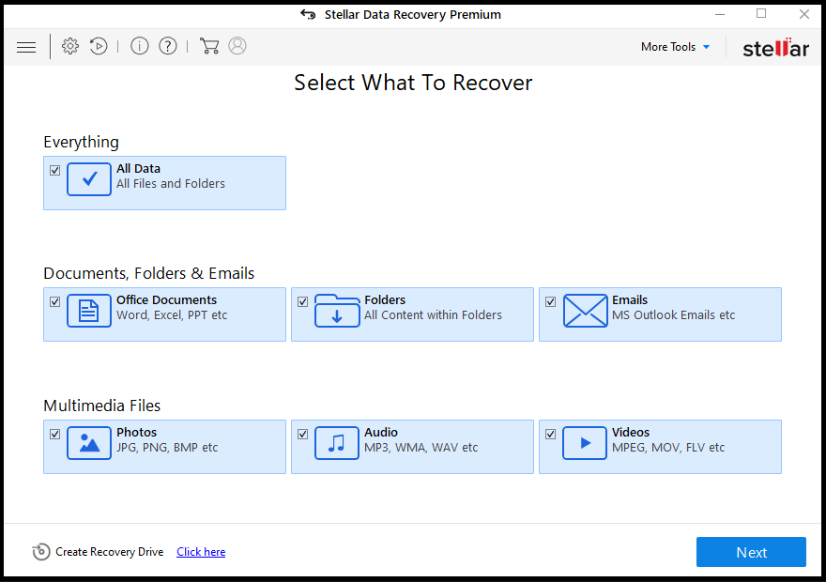Toggle the Office Documents checkbox
826x582 pixels.
point(54,302)
